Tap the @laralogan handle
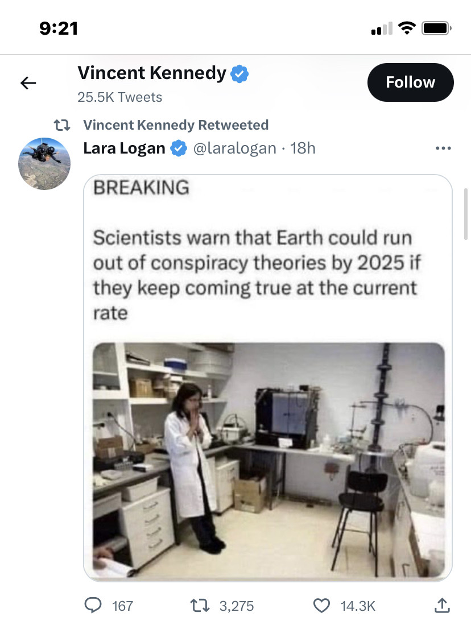The height and width of the screenshot is (625, 471). click(x=235, y=148)
